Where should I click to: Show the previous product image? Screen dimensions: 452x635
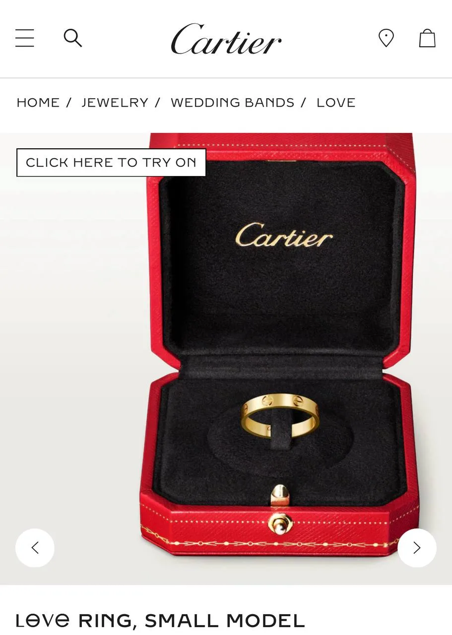point(35,548)
